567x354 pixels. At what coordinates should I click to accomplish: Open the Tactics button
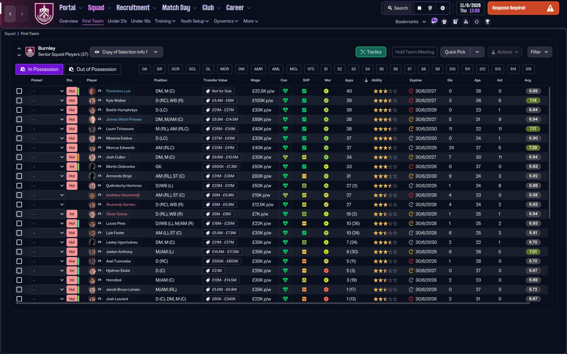371,52
